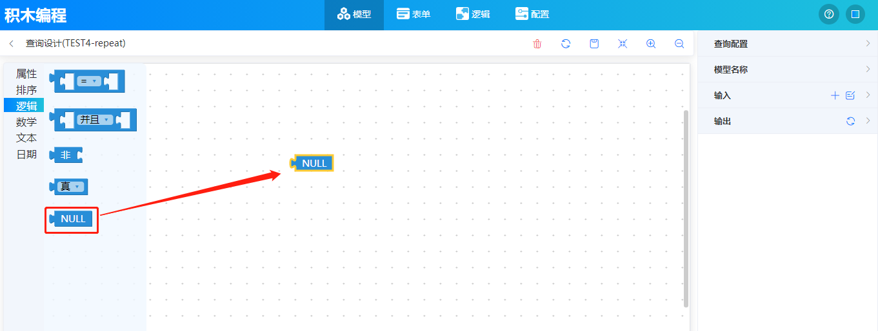Click the help question mark icon
Screen dimensions: 878x331
tap(829, 14)
